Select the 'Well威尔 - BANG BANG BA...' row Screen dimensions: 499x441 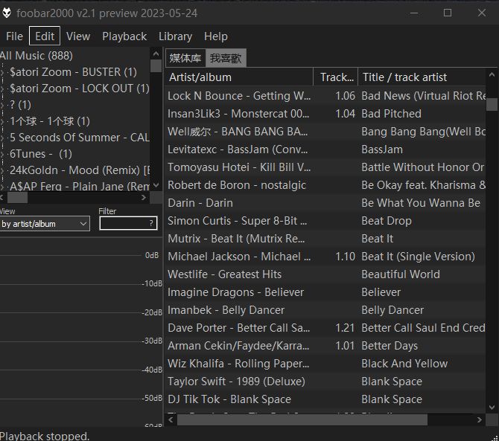pyautogui.click(x=325, y=132)
